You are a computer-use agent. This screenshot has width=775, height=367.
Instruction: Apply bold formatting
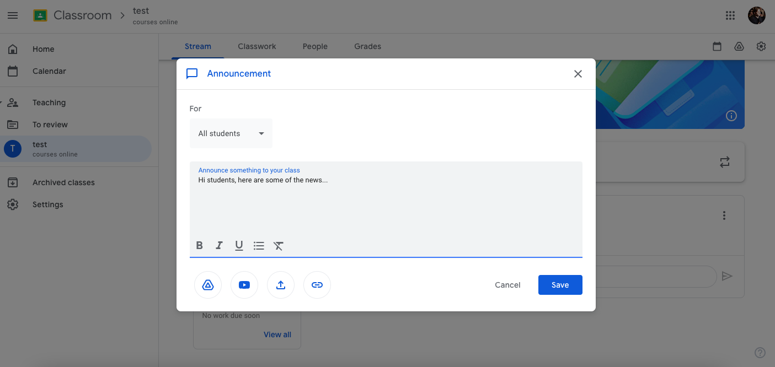[x=200, y=246]
